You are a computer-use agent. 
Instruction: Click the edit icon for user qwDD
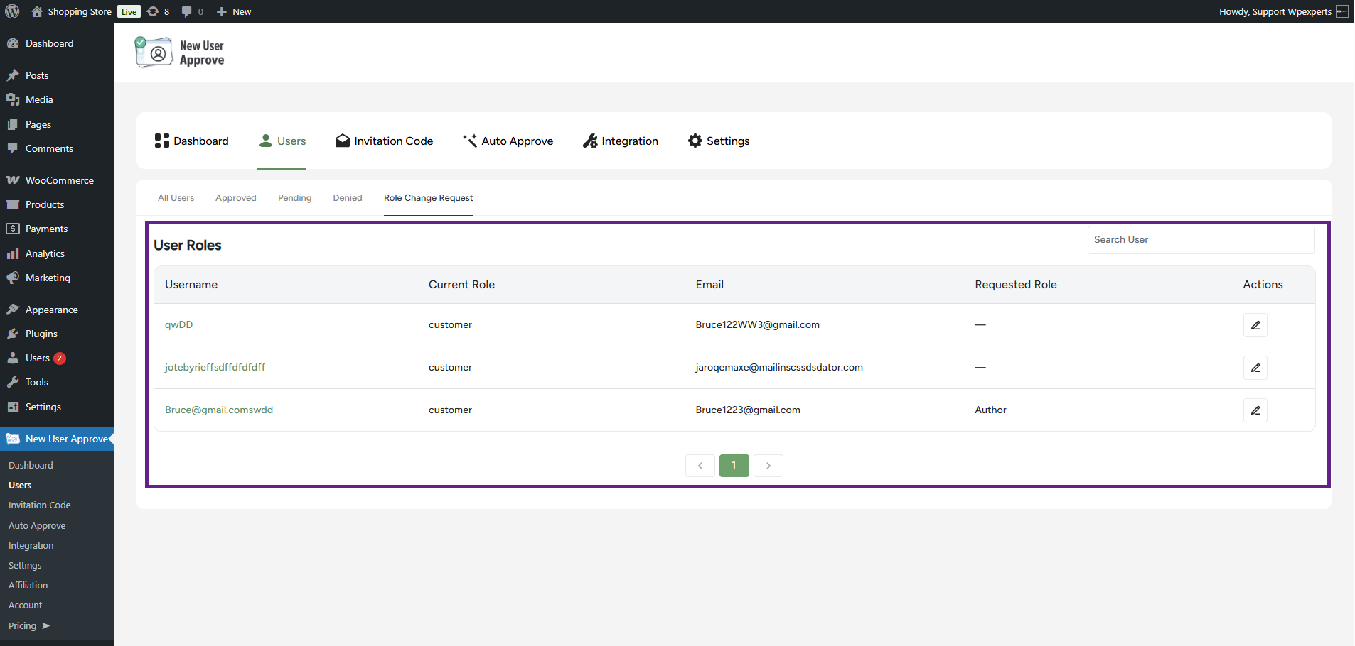[1255, 325]
